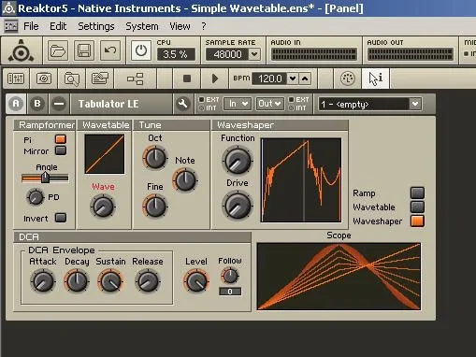
Task: Open the snapshot dropdown showing 1 - <empty>
Action: coord(369,104)
